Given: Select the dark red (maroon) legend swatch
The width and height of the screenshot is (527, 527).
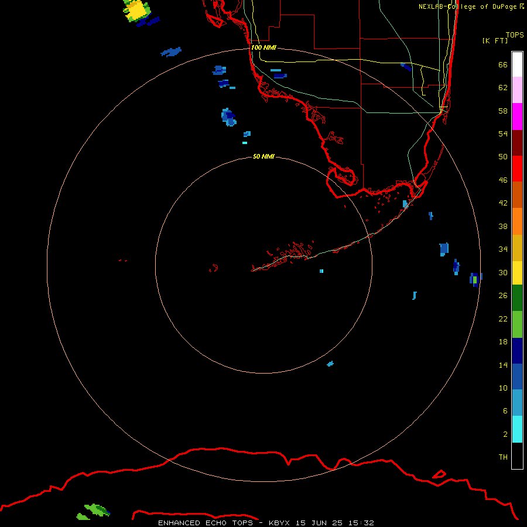Looking at the screenshot, I should point(517,142).
